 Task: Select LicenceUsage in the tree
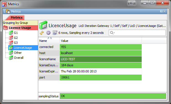coord(23,48)
